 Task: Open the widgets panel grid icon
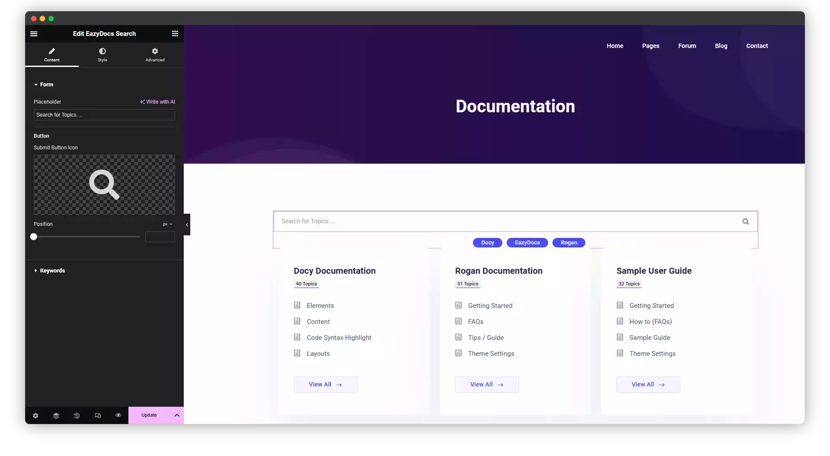(x=175, y=34)
